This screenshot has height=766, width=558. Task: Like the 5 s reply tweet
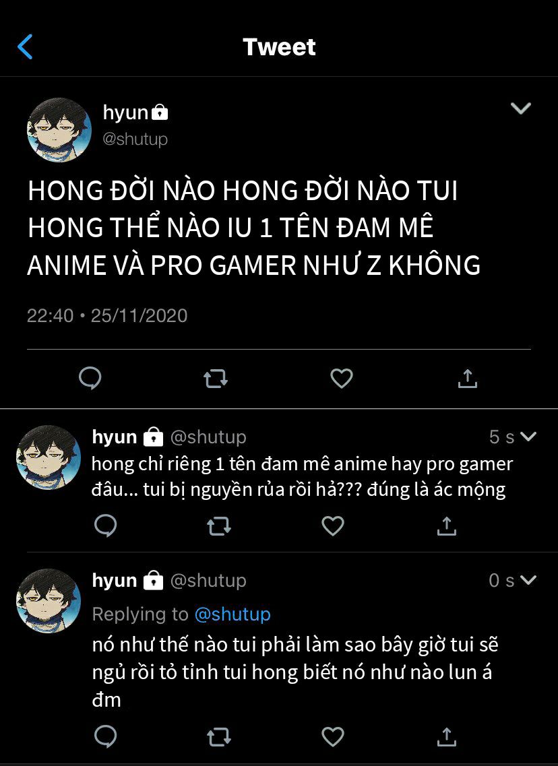tap(333, 526)
